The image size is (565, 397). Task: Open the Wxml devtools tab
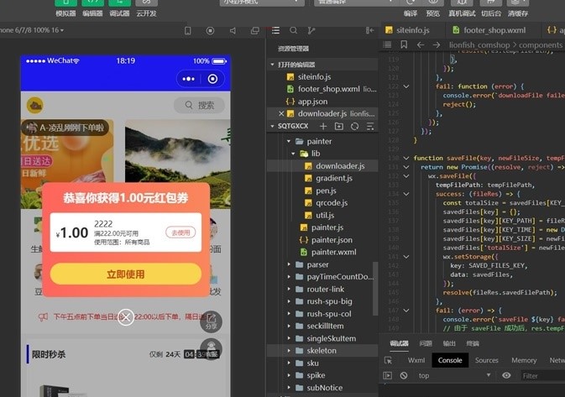416,360
